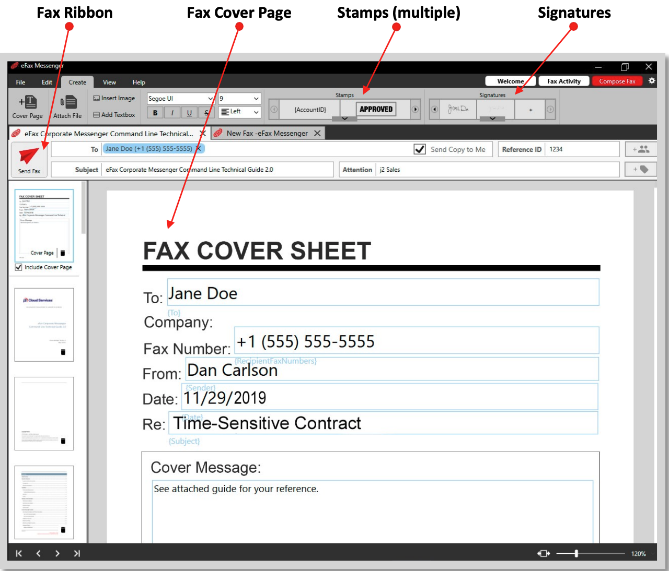Show previous signatures with left arrow
Image resolution: width=669 pixels, height=571 pixels.
[434, 110]
